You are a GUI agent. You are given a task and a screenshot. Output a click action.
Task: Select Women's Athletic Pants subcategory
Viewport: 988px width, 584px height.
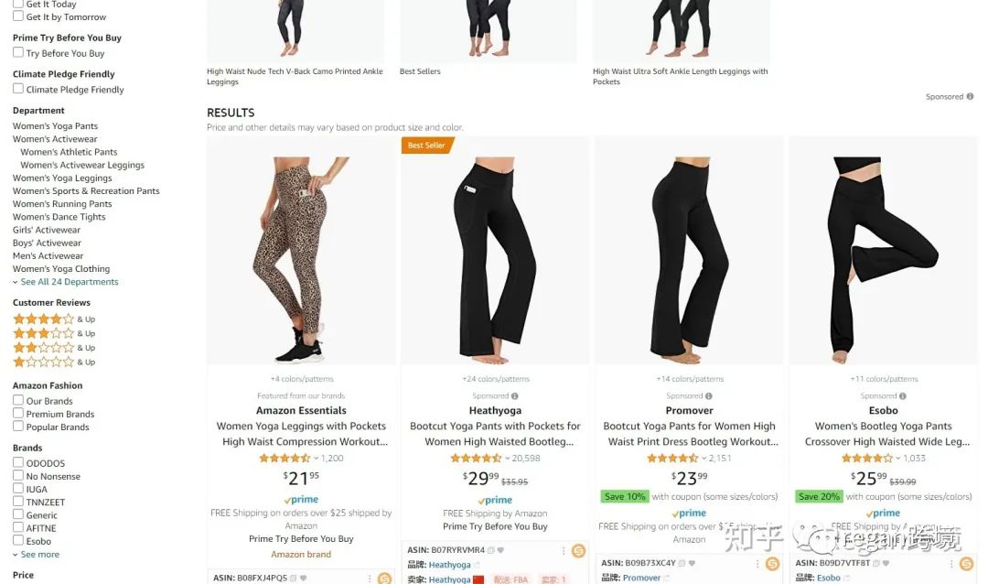(69, 152)
